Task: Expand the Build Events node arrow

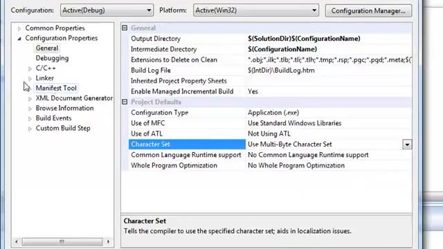Action: point(30,118)
